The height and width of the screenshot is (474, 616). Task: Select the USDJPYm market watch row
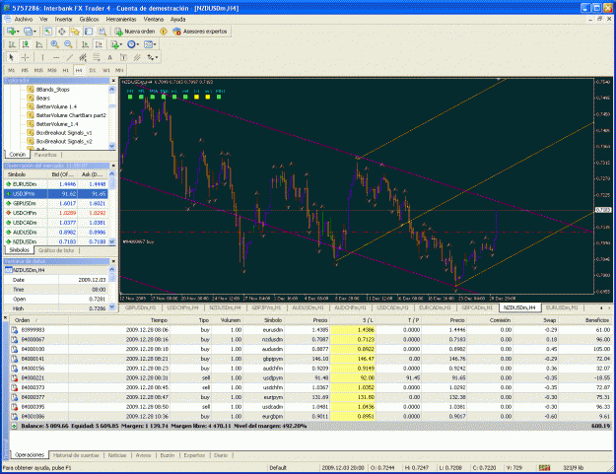click(56, 193)
